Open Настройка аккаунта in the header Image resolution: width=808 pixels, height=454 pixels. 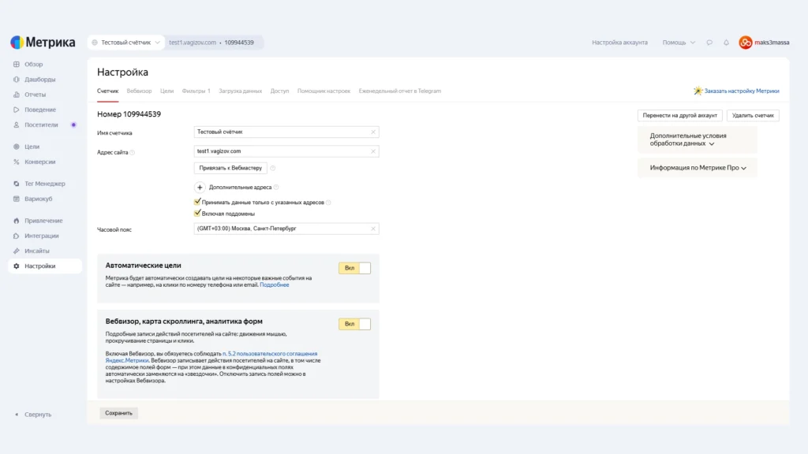(619, 43)
